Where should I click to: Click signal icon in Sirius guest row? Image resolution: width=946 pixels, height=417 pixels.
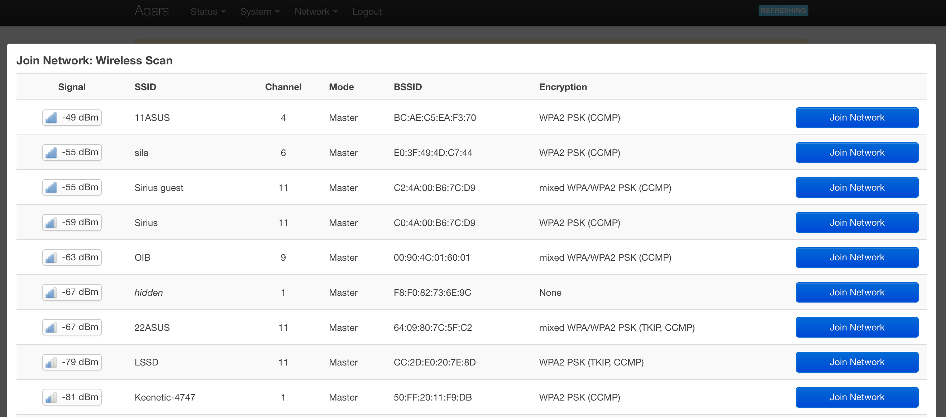(51, 188)
